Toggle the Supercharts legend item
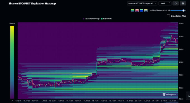The image size is (190, 103). click(106, 19)
